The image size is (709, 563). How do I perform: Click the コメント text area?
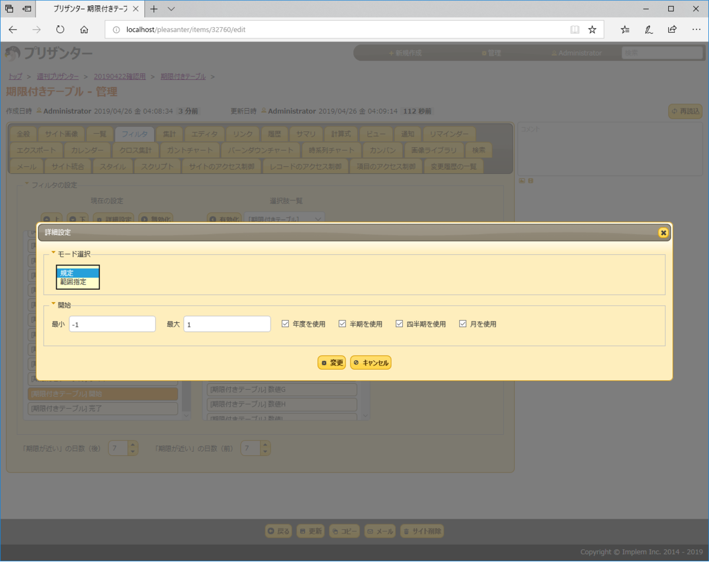(610, 148)
